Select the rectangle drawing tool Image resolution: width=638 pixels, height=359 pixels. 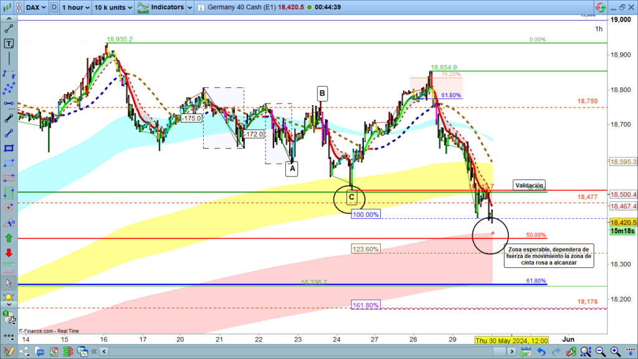[x=9, y=148]
